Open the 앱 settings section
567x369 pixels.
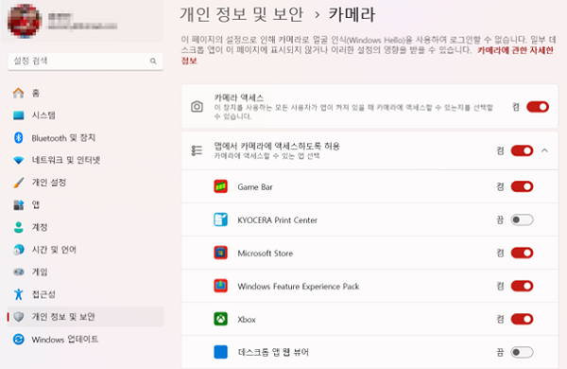pos(85,205)
